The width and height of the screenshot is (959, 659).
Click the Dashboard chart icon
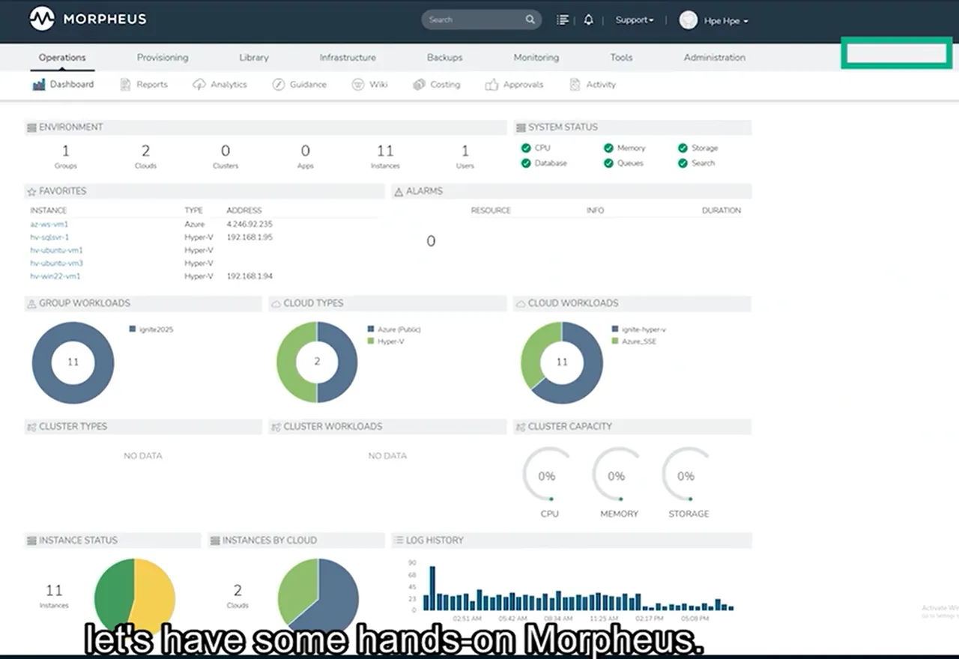pos(39,85)
